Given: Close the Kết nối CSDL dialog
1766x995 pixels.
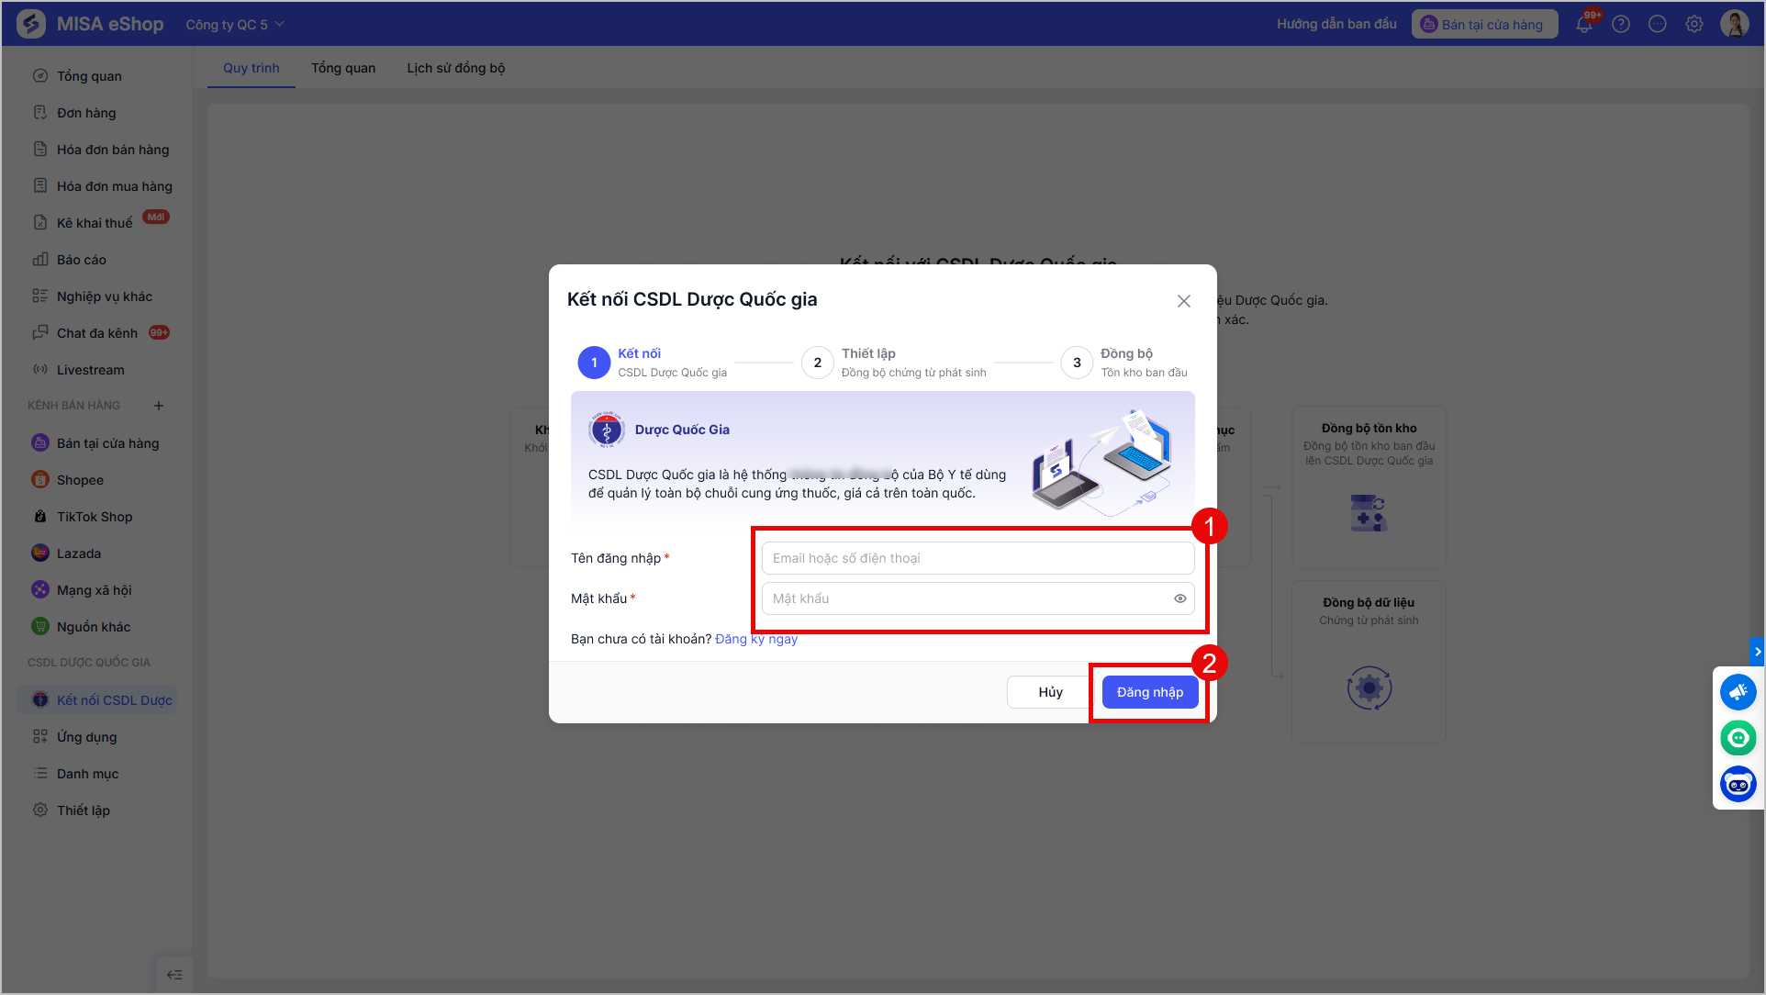Looking at the screenshot, I should tap(1184, 301).
